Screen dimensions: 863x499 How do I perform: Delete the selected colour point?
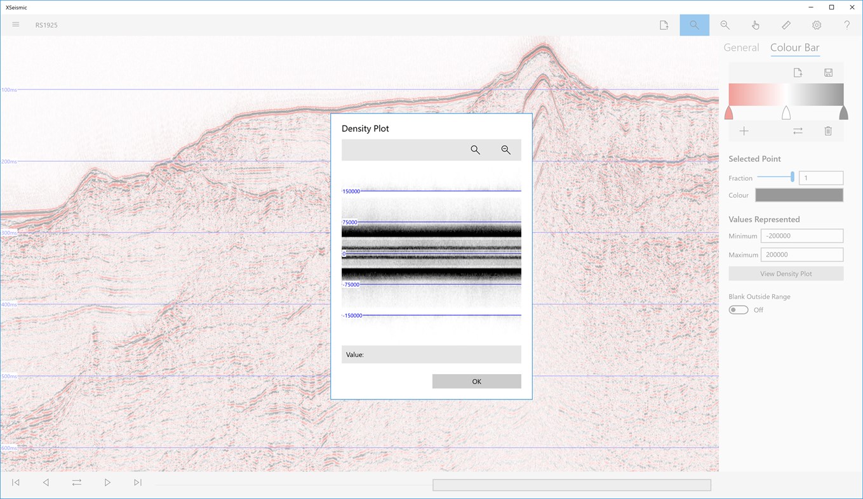click(828, 131)
